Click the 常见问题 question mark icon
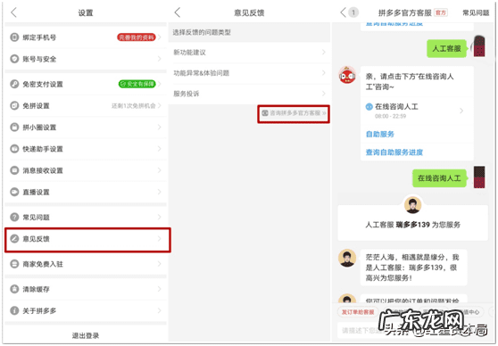Image resolution: width=498 pixels, height=346 pixels. coord(14,217)
